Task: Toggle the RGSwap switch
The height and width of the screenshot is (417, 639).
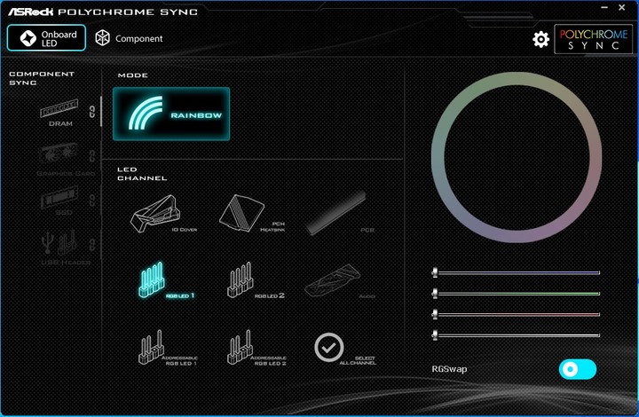Action: (578, 369)
